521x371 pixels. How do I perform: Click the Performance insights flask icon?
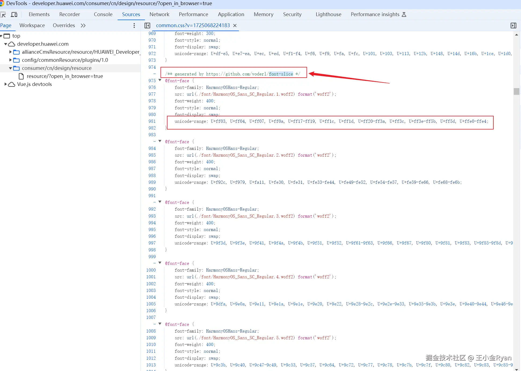[404, 15]
